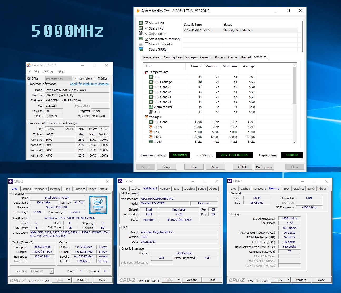Uncheck the Stress FPU checkbox
Viewport: 341px width, 293px height.
[147, 28]
